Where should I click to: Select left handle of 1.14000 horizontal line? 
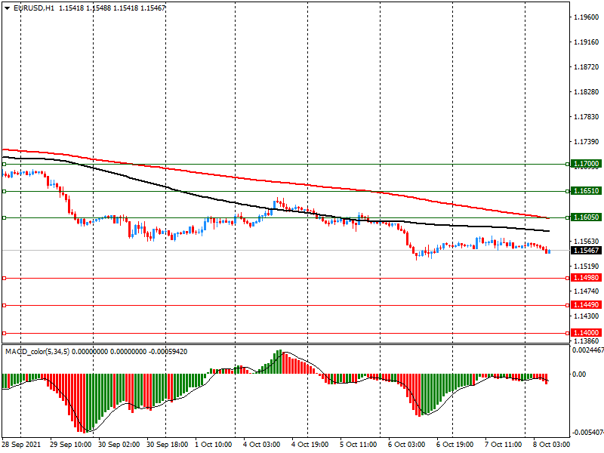(x=4, y=333)
